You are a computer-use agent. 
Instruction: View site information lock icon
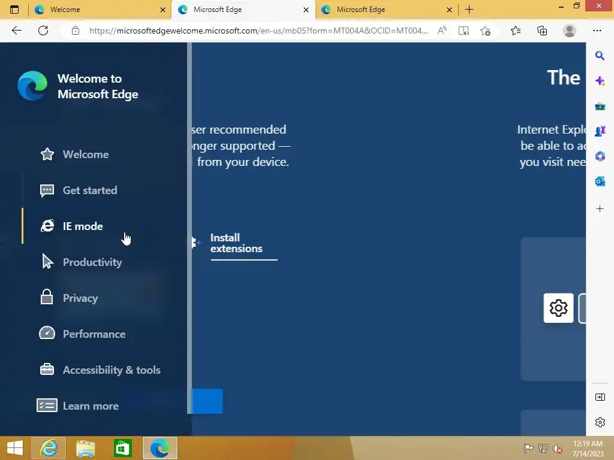pos(76,31)
